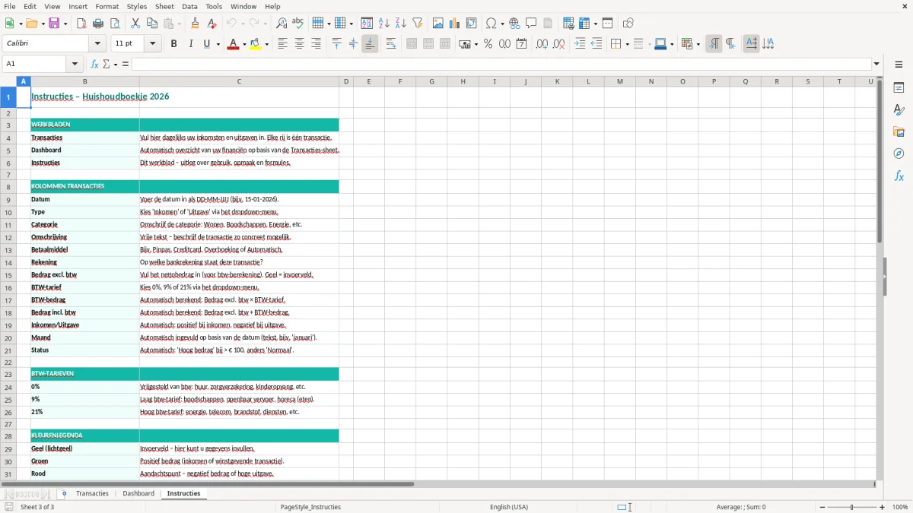Viewport: 913px width, 513px height.
Task: Open the Select Function sum dropdown arrow
Action: tap(116, 64)
